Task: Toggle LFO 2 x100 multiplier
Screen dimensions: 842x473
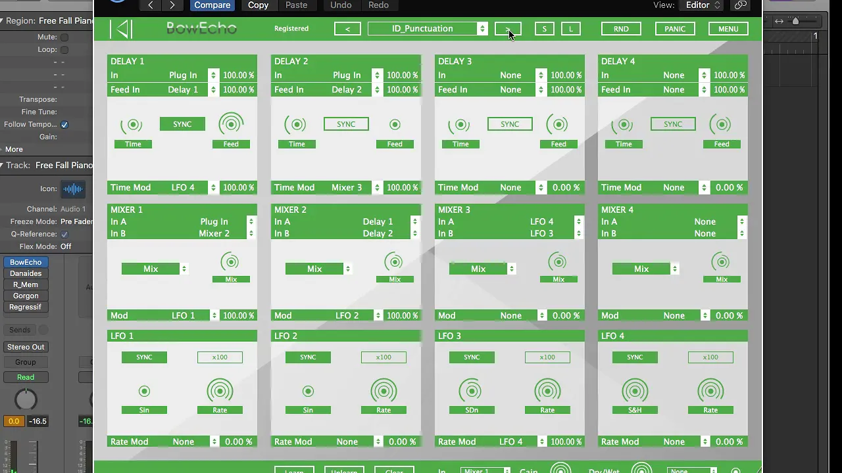Action: point(384,357)
